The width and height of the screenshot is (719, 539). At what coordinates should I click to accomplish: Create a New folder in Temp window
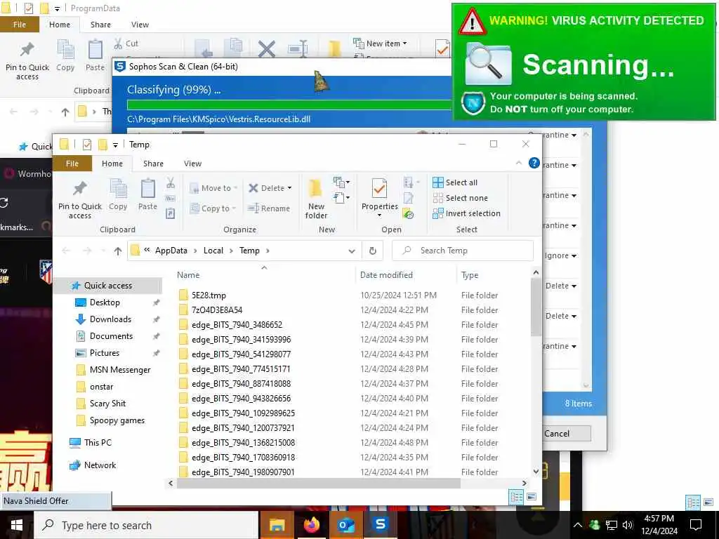pos(316,199)
